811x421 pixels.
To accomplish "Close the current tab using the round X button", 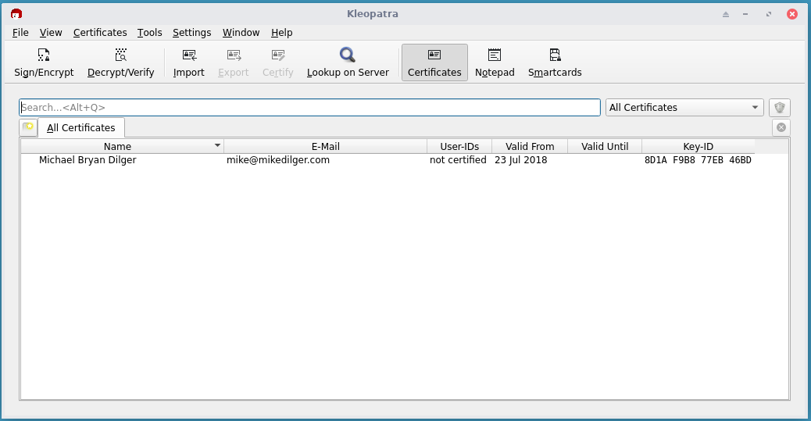I will [x=781, y=127].
